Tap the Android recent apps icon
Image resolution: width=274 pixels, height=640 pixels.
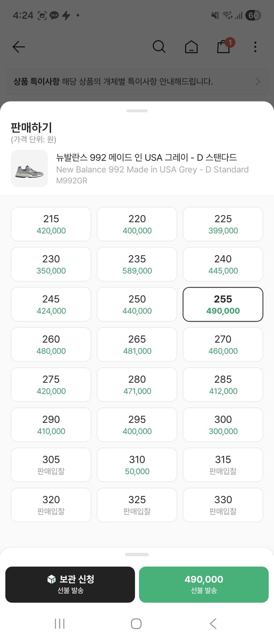click(x=60, y=624)
